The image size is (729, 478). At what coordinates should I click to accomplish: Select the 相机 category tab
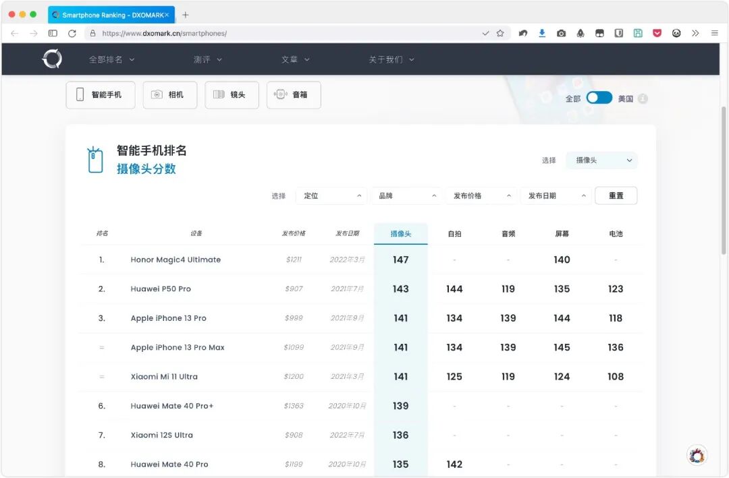(170, 95)
